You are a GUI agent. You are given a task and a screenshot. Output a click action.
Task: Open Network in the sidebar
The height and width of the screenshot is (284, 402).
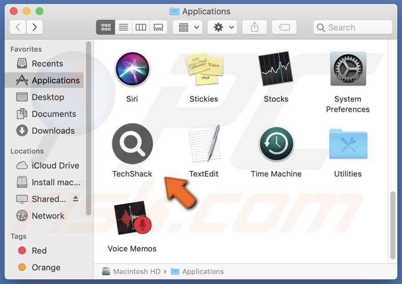tap(44, 216)
